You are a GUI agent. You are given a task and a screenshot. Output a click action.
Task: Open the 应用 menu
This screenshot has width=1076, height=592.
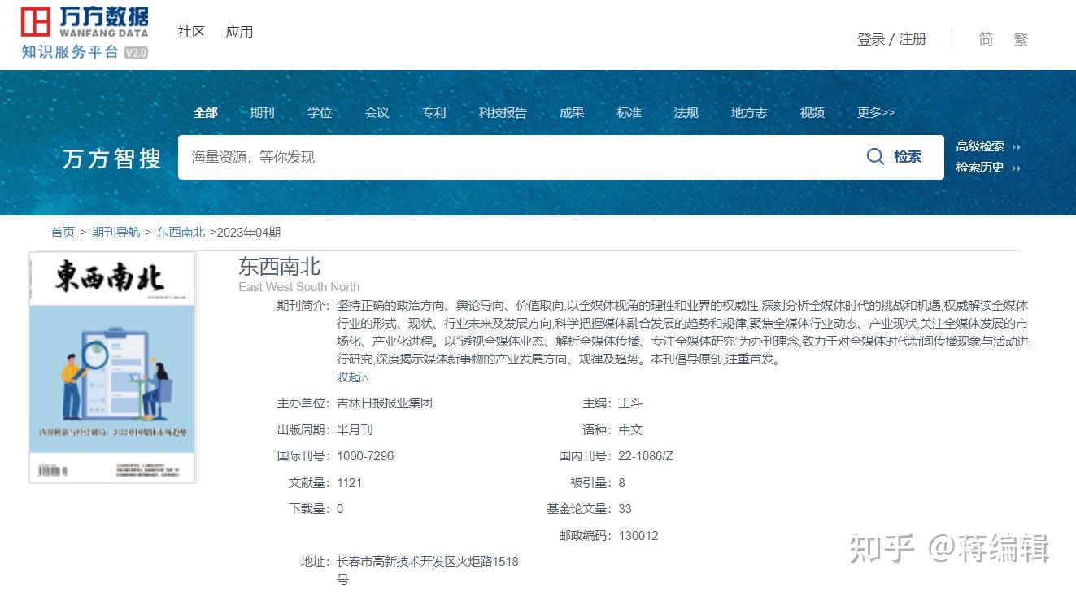(239, 33)
